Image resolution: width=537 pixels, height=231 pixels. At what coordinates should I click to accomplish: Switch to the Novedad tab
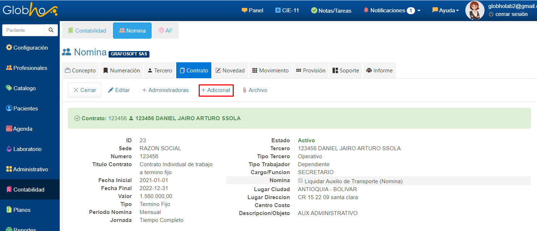click(x=230, y=71)
